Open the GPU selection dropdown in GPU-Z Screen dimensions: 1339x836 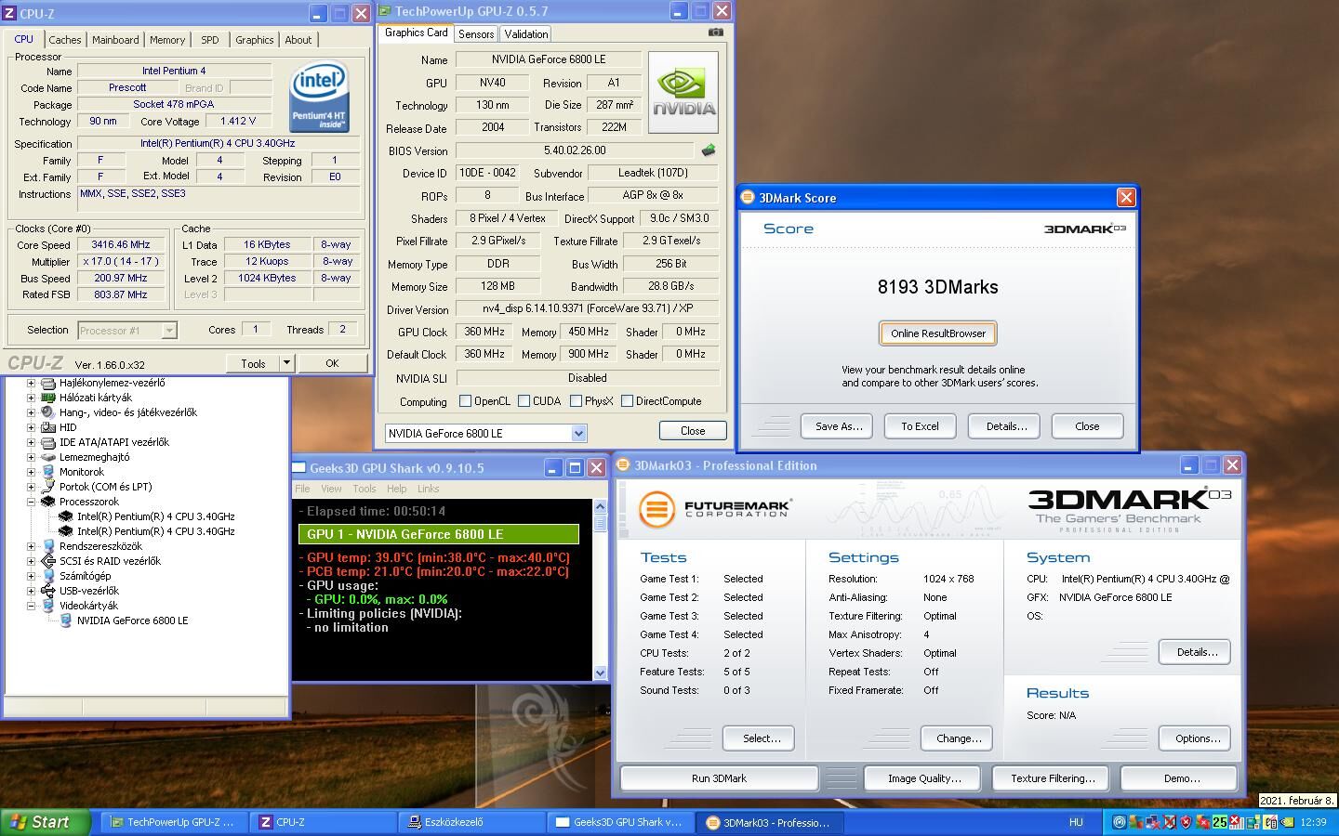pos(578,433)
